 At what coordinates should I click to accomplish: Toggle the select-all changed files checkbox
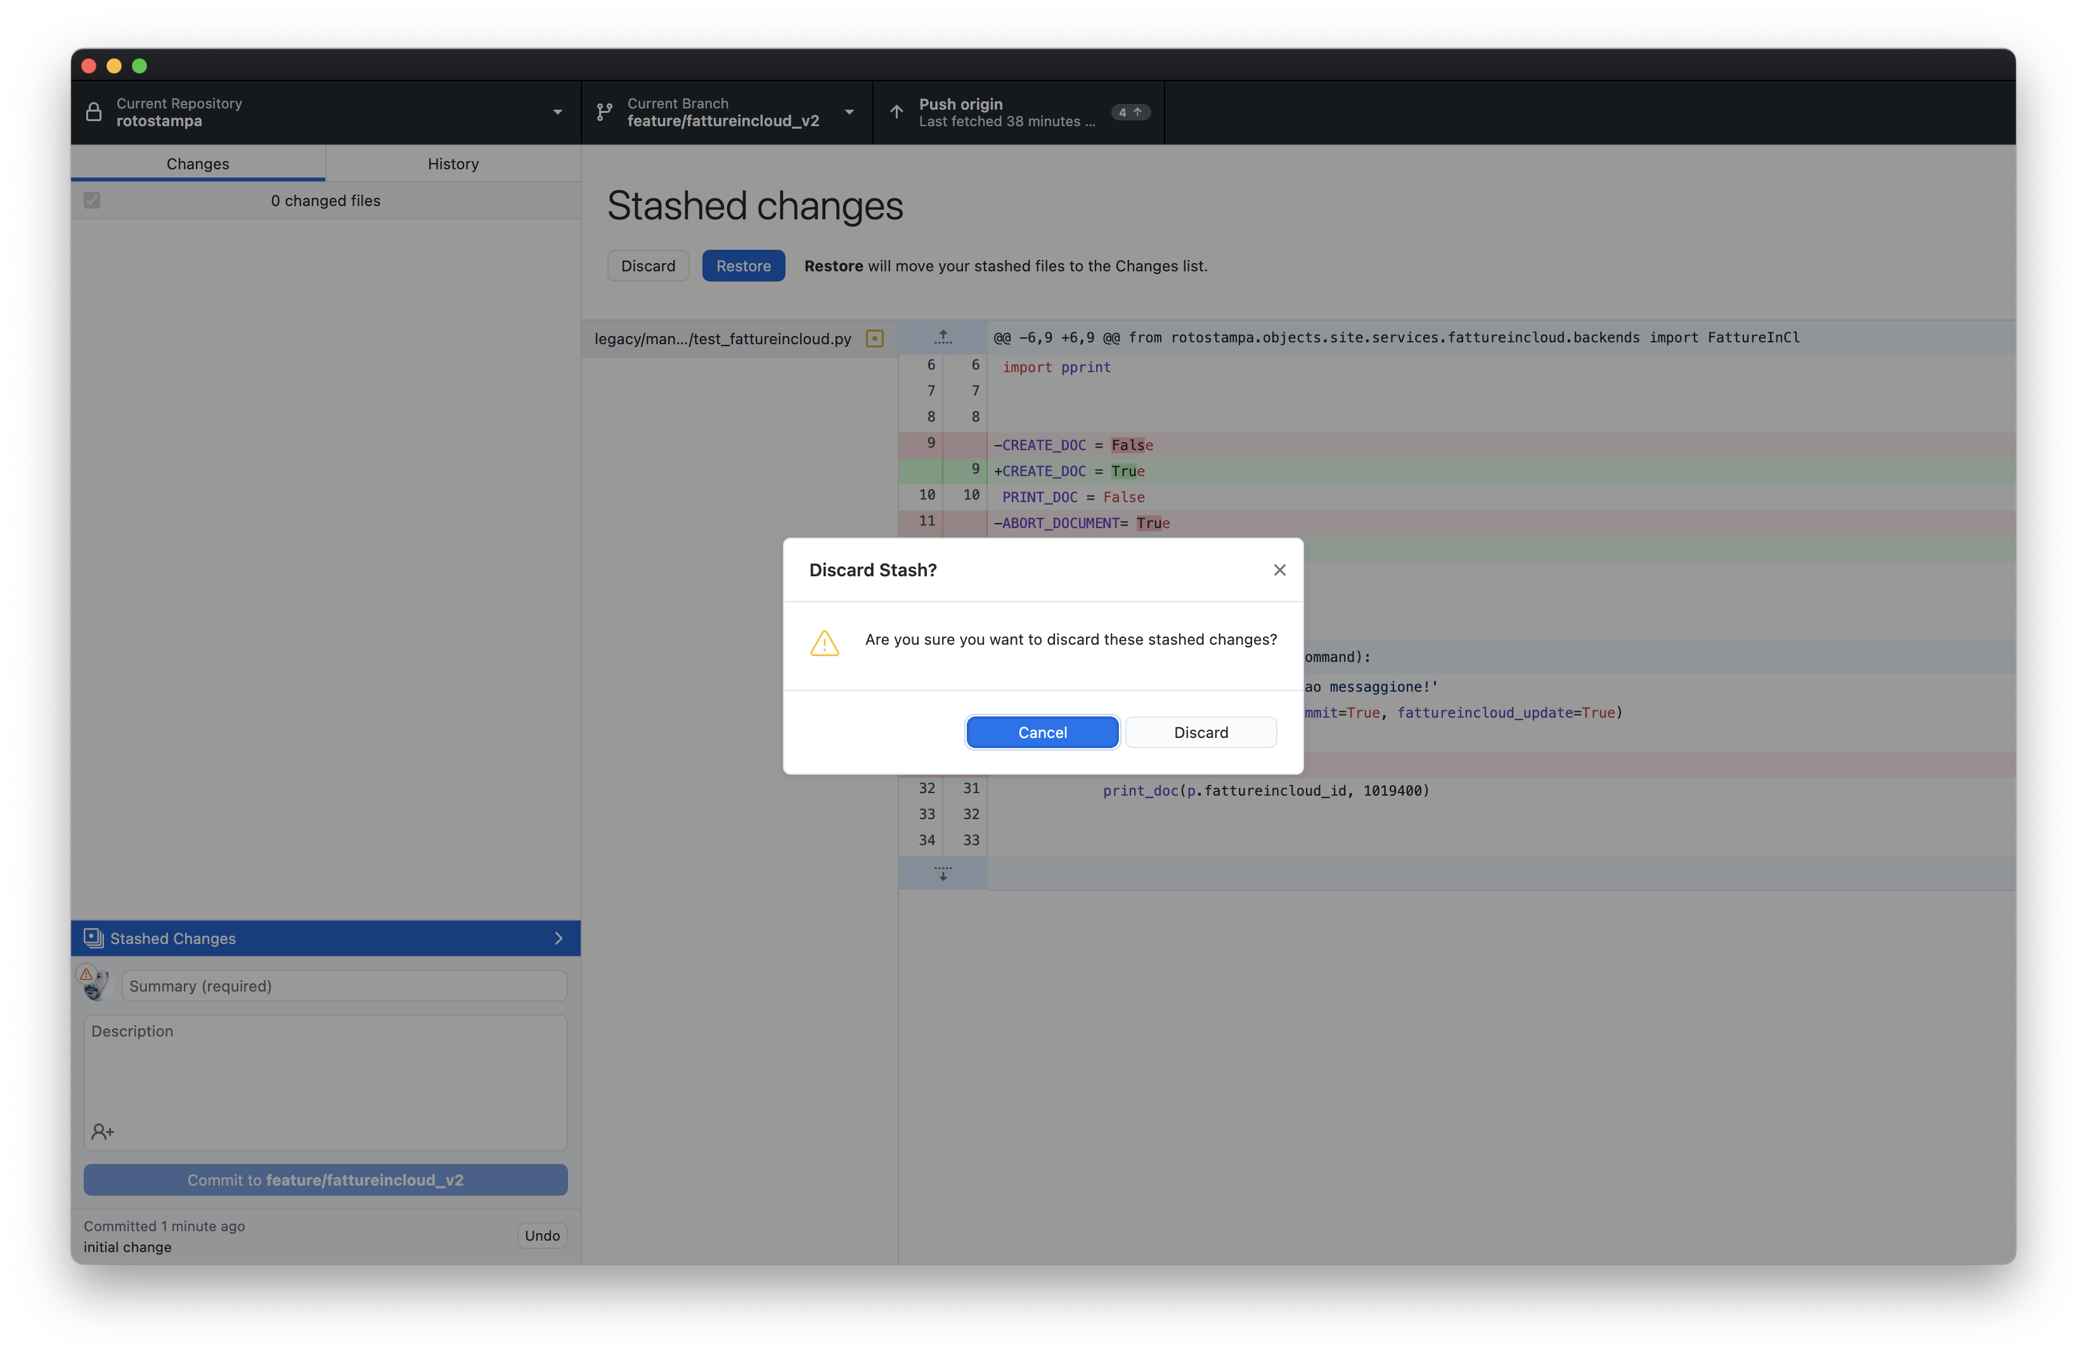click(92, 201)
